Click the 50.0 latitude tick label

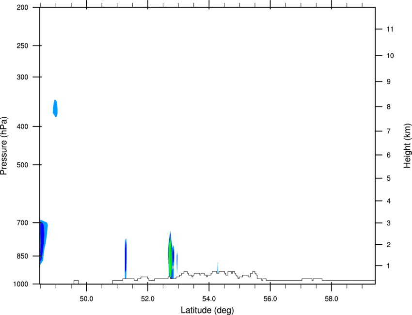pos(86,299)
